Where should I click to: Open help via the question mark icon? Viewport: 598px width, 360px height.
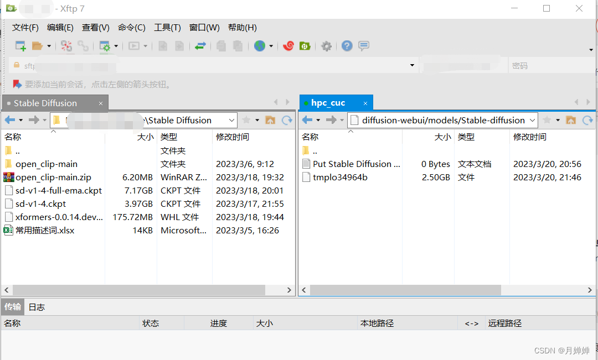[x=347, y=46]
